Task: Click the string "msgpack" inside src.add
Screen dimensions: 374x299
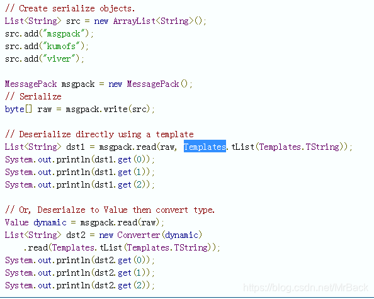Action: point(64,33)
